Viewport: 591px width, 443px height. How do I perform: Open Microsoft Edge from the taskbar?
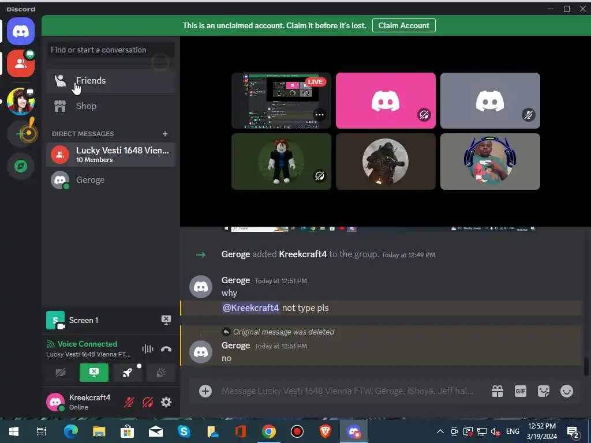[x=71, y=431]
